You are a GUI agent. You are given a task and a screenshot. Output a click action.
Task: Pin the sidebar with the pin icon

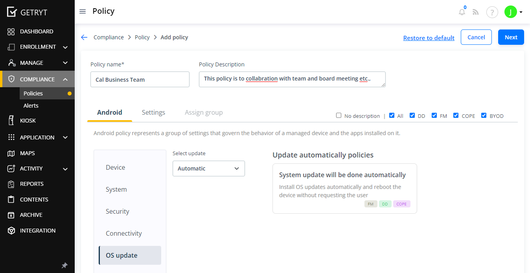[65, 266]
